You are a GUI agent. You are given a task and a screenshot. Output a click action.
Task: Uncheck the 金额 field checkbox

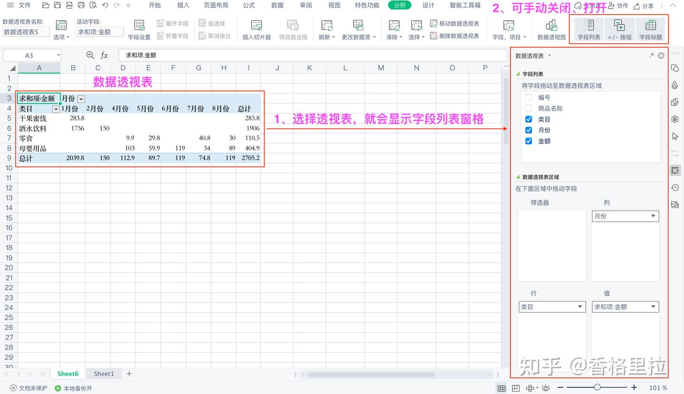point(529,141)
